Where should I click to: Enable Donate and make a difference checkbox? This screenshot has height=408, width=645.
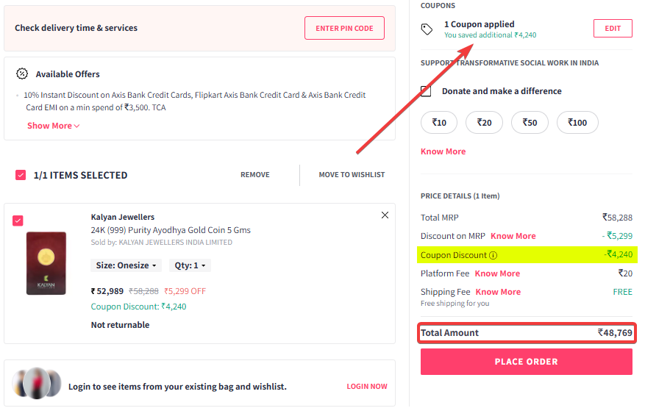pos(426,91)
